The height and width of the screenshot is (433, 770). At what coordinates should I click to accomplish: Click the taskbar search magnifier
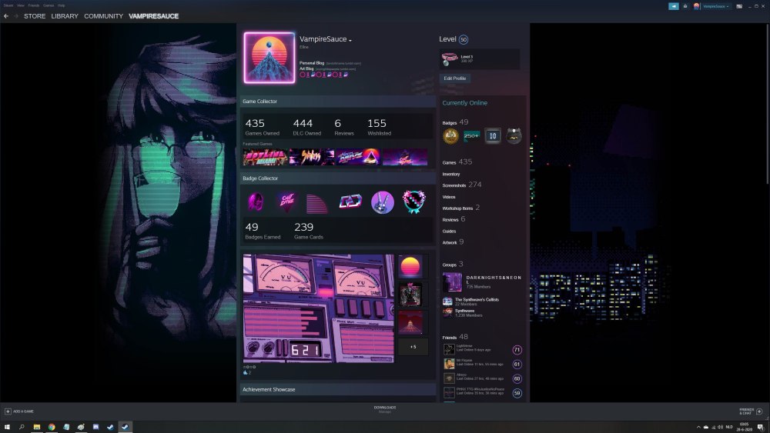click(x=22, y=427)
